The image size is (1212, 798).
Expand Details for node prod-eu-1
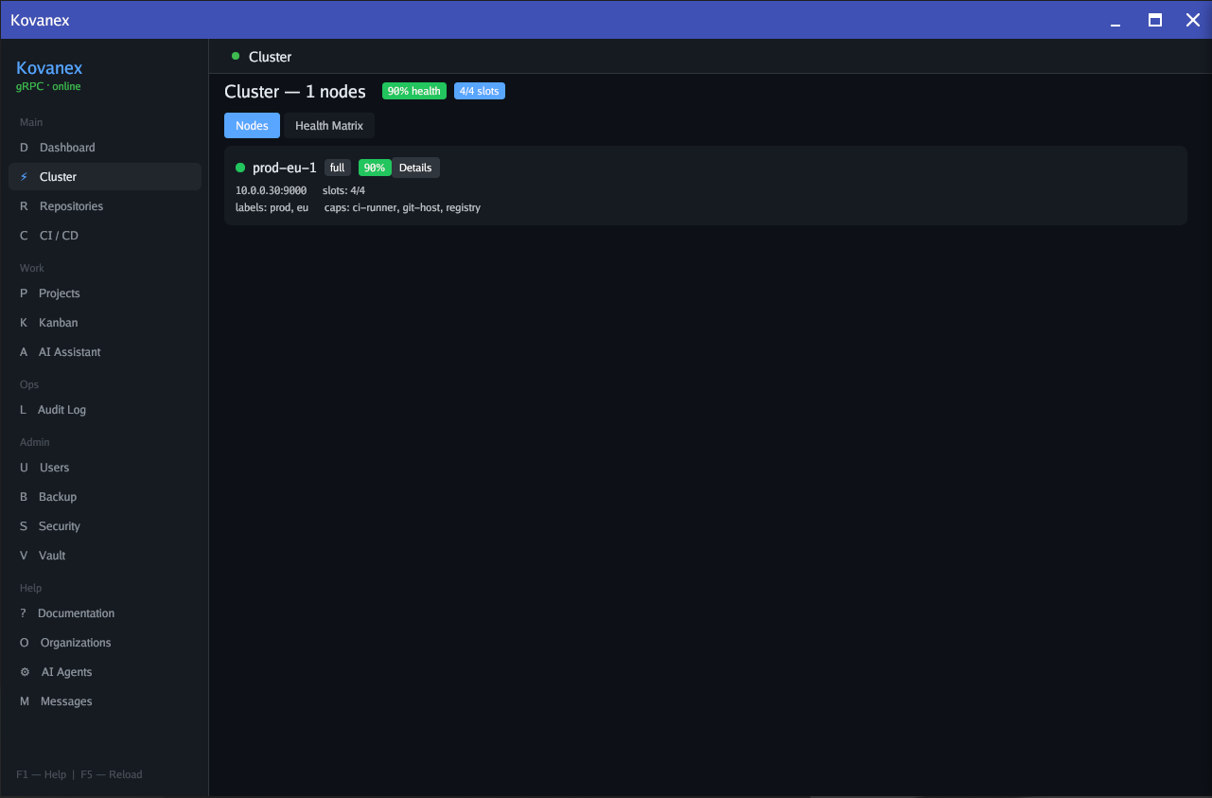point(415,167)
